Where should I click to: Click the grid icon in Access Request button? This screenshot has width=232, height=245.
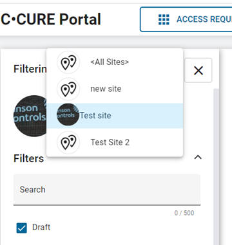[164, 19]
